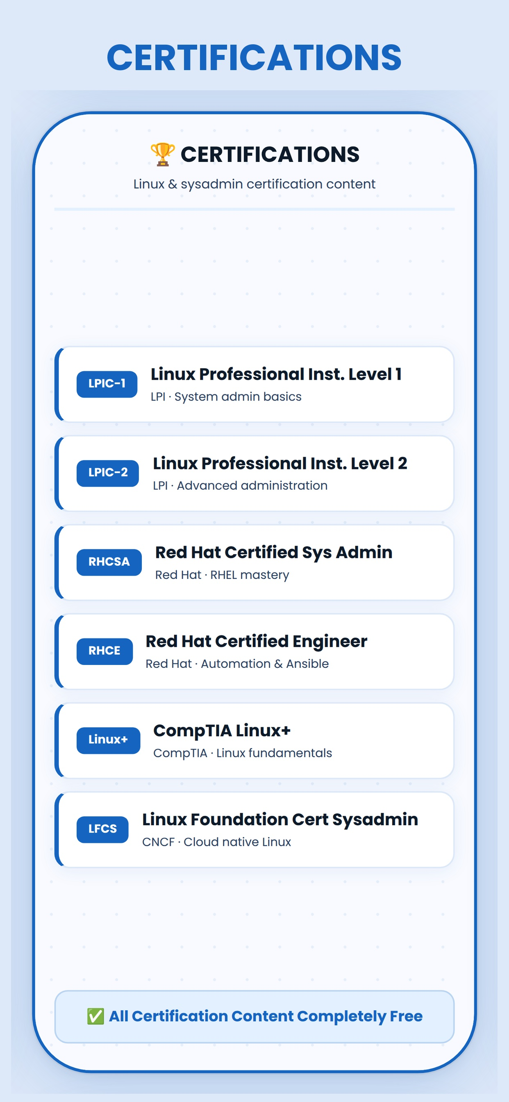Click the RHCSA badge
This screenshot has width=509, height=1102.
[109, 562]
